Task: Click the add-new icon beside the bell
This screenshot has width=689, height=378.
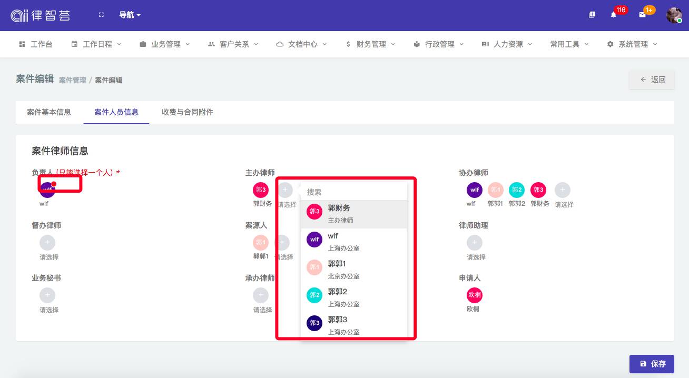Action: [x=592, y=15]
